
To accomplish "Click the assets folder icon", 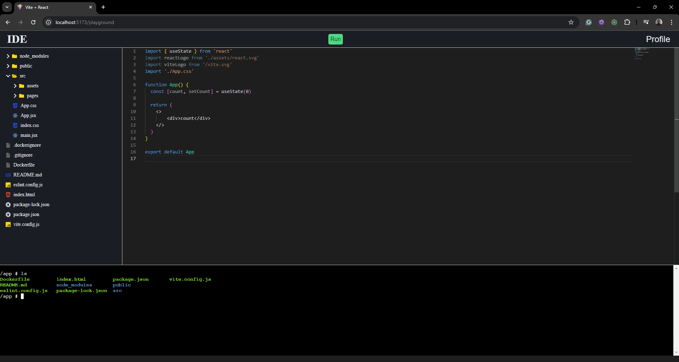I will coord(22,86).
